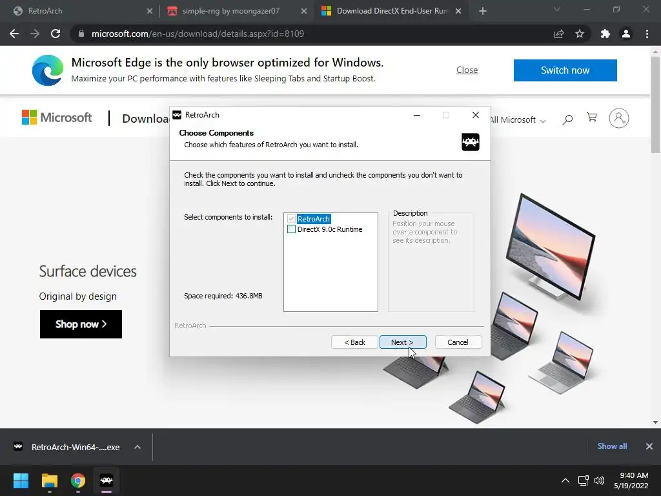
Task: Bookmark this page with star icon
Action: click(x=580, y=34)
